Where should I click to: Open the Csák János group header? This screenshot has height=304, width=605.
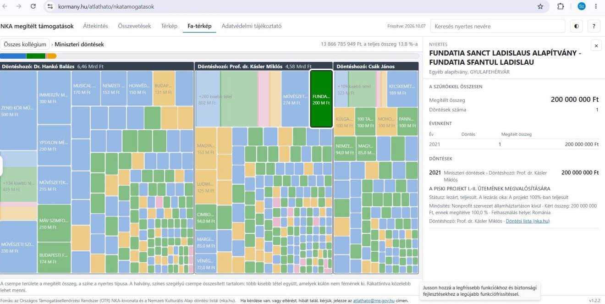(x=376, y=66)
